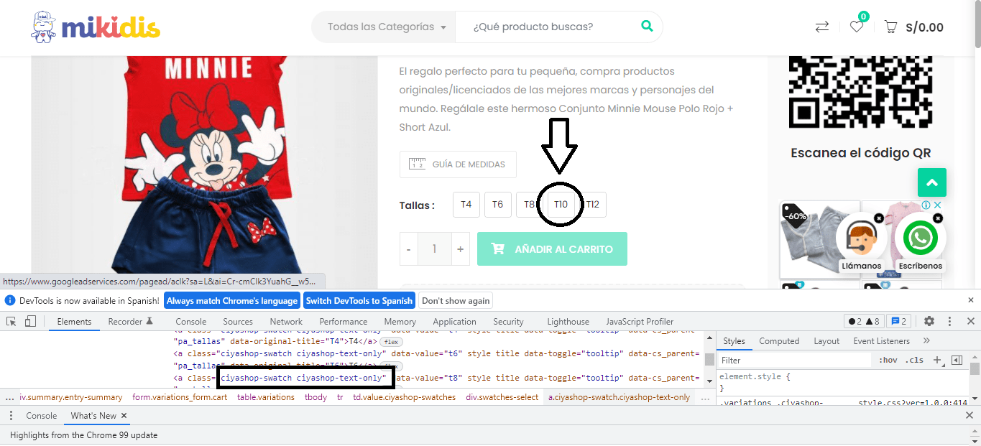Select size T10

561,205
